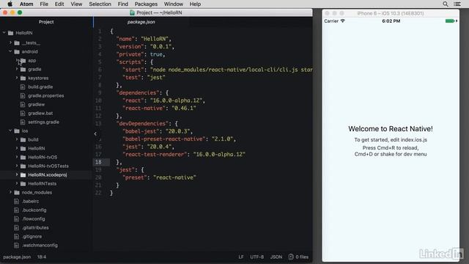Image resolution: width=469 pixels, height=264 pixels.
Task: Click the settings.gradle file icon
Action: click(x=23, y=122)
